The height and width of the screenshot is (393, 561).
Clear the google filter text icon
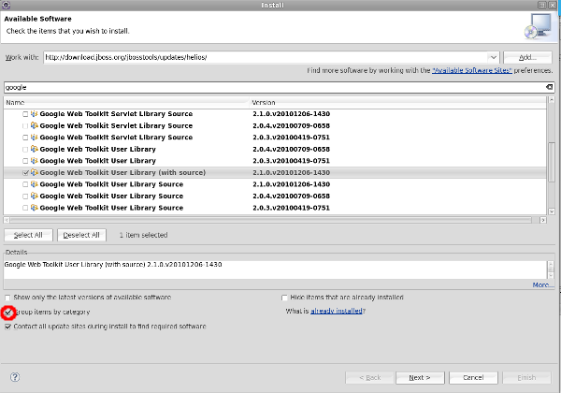click(549, 87)
